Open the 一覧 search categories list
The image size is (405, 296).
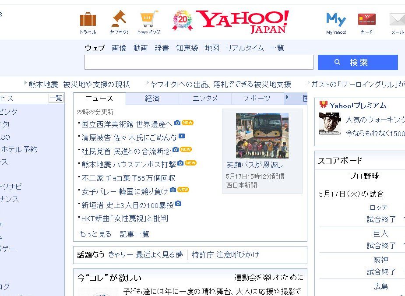(277, 48)
